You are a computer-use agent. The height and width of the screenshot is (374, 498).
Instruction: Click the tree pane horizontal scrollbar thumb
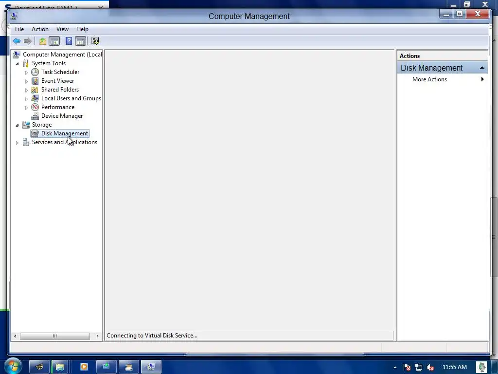pos(55,336)
